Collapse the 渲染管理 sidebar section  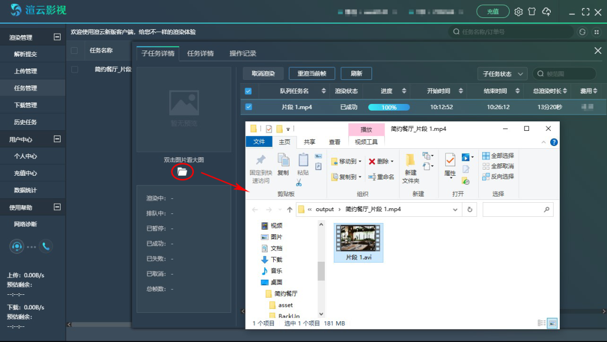57,37
